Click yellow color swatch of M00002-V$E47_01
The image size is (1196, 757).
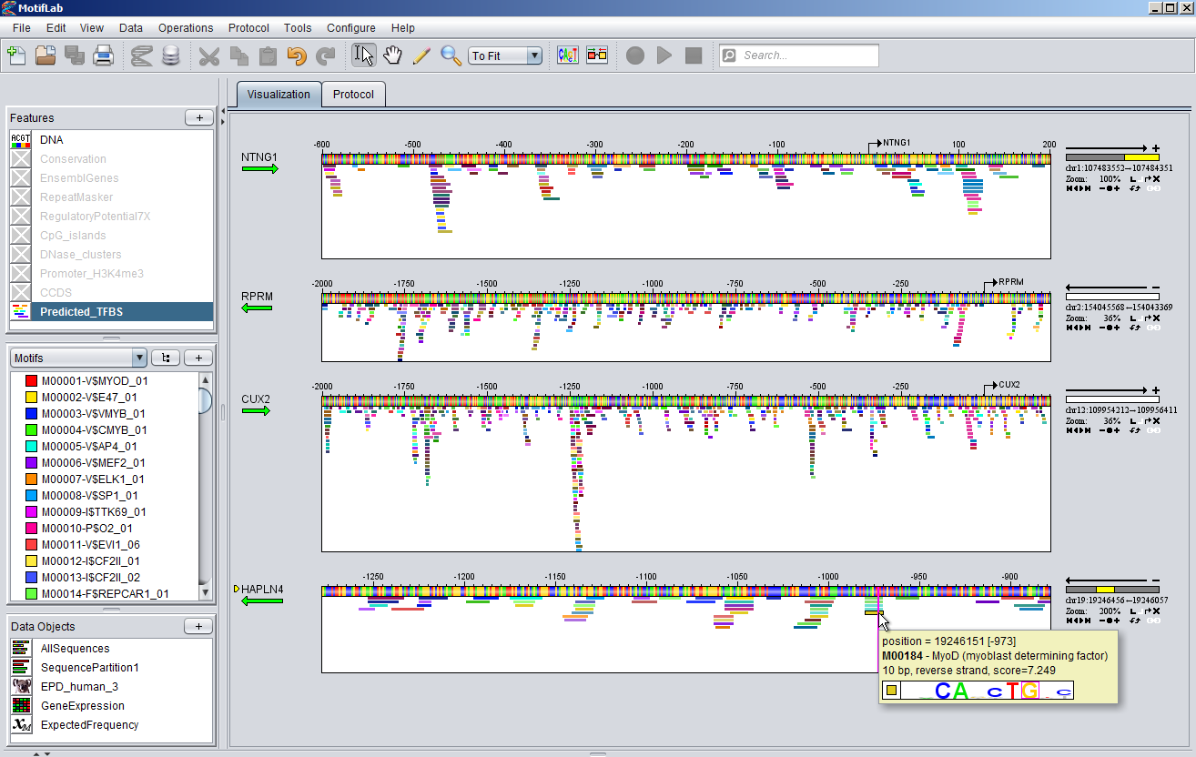pyautogui.click(x=31, y=398)
